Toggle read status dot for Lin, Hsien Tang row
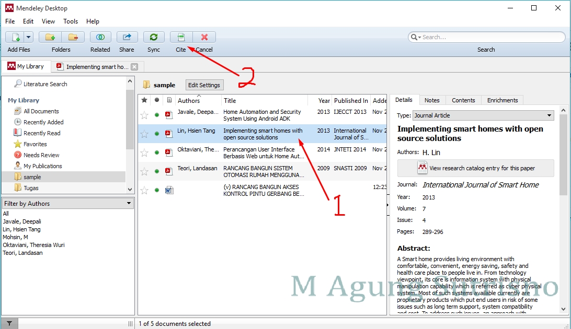Image resolution: width=571 pixels, height=329 pixels. point(156,133)
